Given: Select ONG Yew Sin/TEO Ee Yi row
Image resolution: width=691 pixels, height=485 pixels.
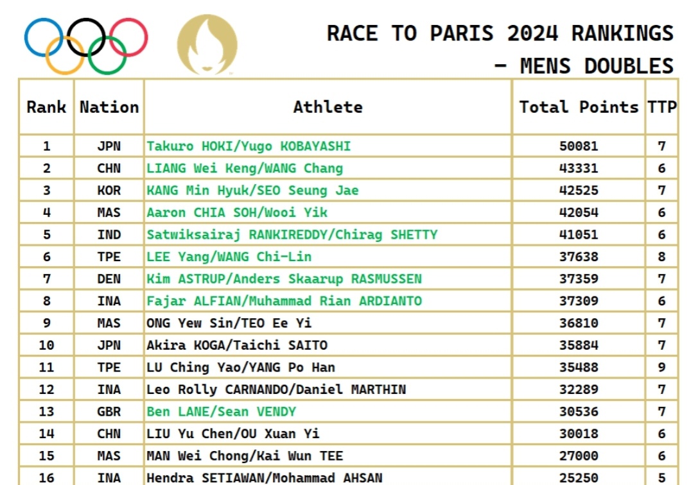Looking at the screenshot, I should [x=348, y=323].
